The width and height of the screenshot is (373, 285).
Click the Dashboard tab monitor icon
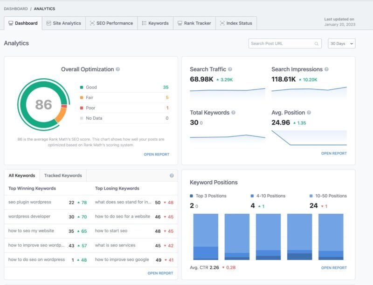(11, 23)
